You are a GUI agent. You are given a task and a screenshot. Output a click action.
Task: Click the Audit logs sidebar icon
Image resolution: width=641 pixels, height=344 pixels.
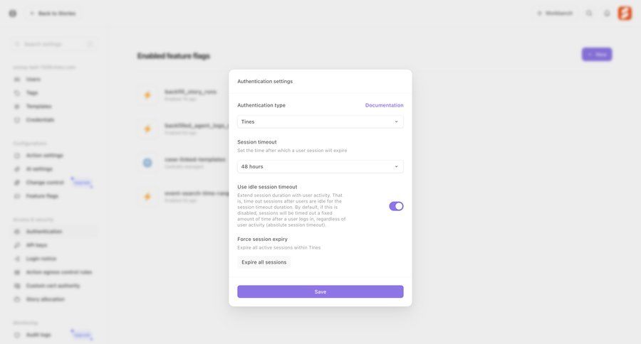tap(17, 335)
